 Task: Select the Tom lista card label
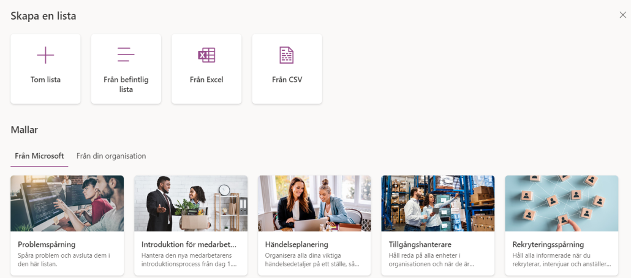click(45, 80)
